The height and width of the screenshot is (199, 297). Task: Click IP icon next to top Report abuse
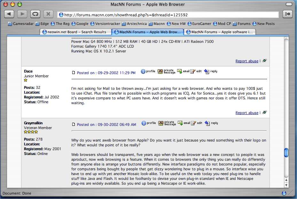(264, 61)
